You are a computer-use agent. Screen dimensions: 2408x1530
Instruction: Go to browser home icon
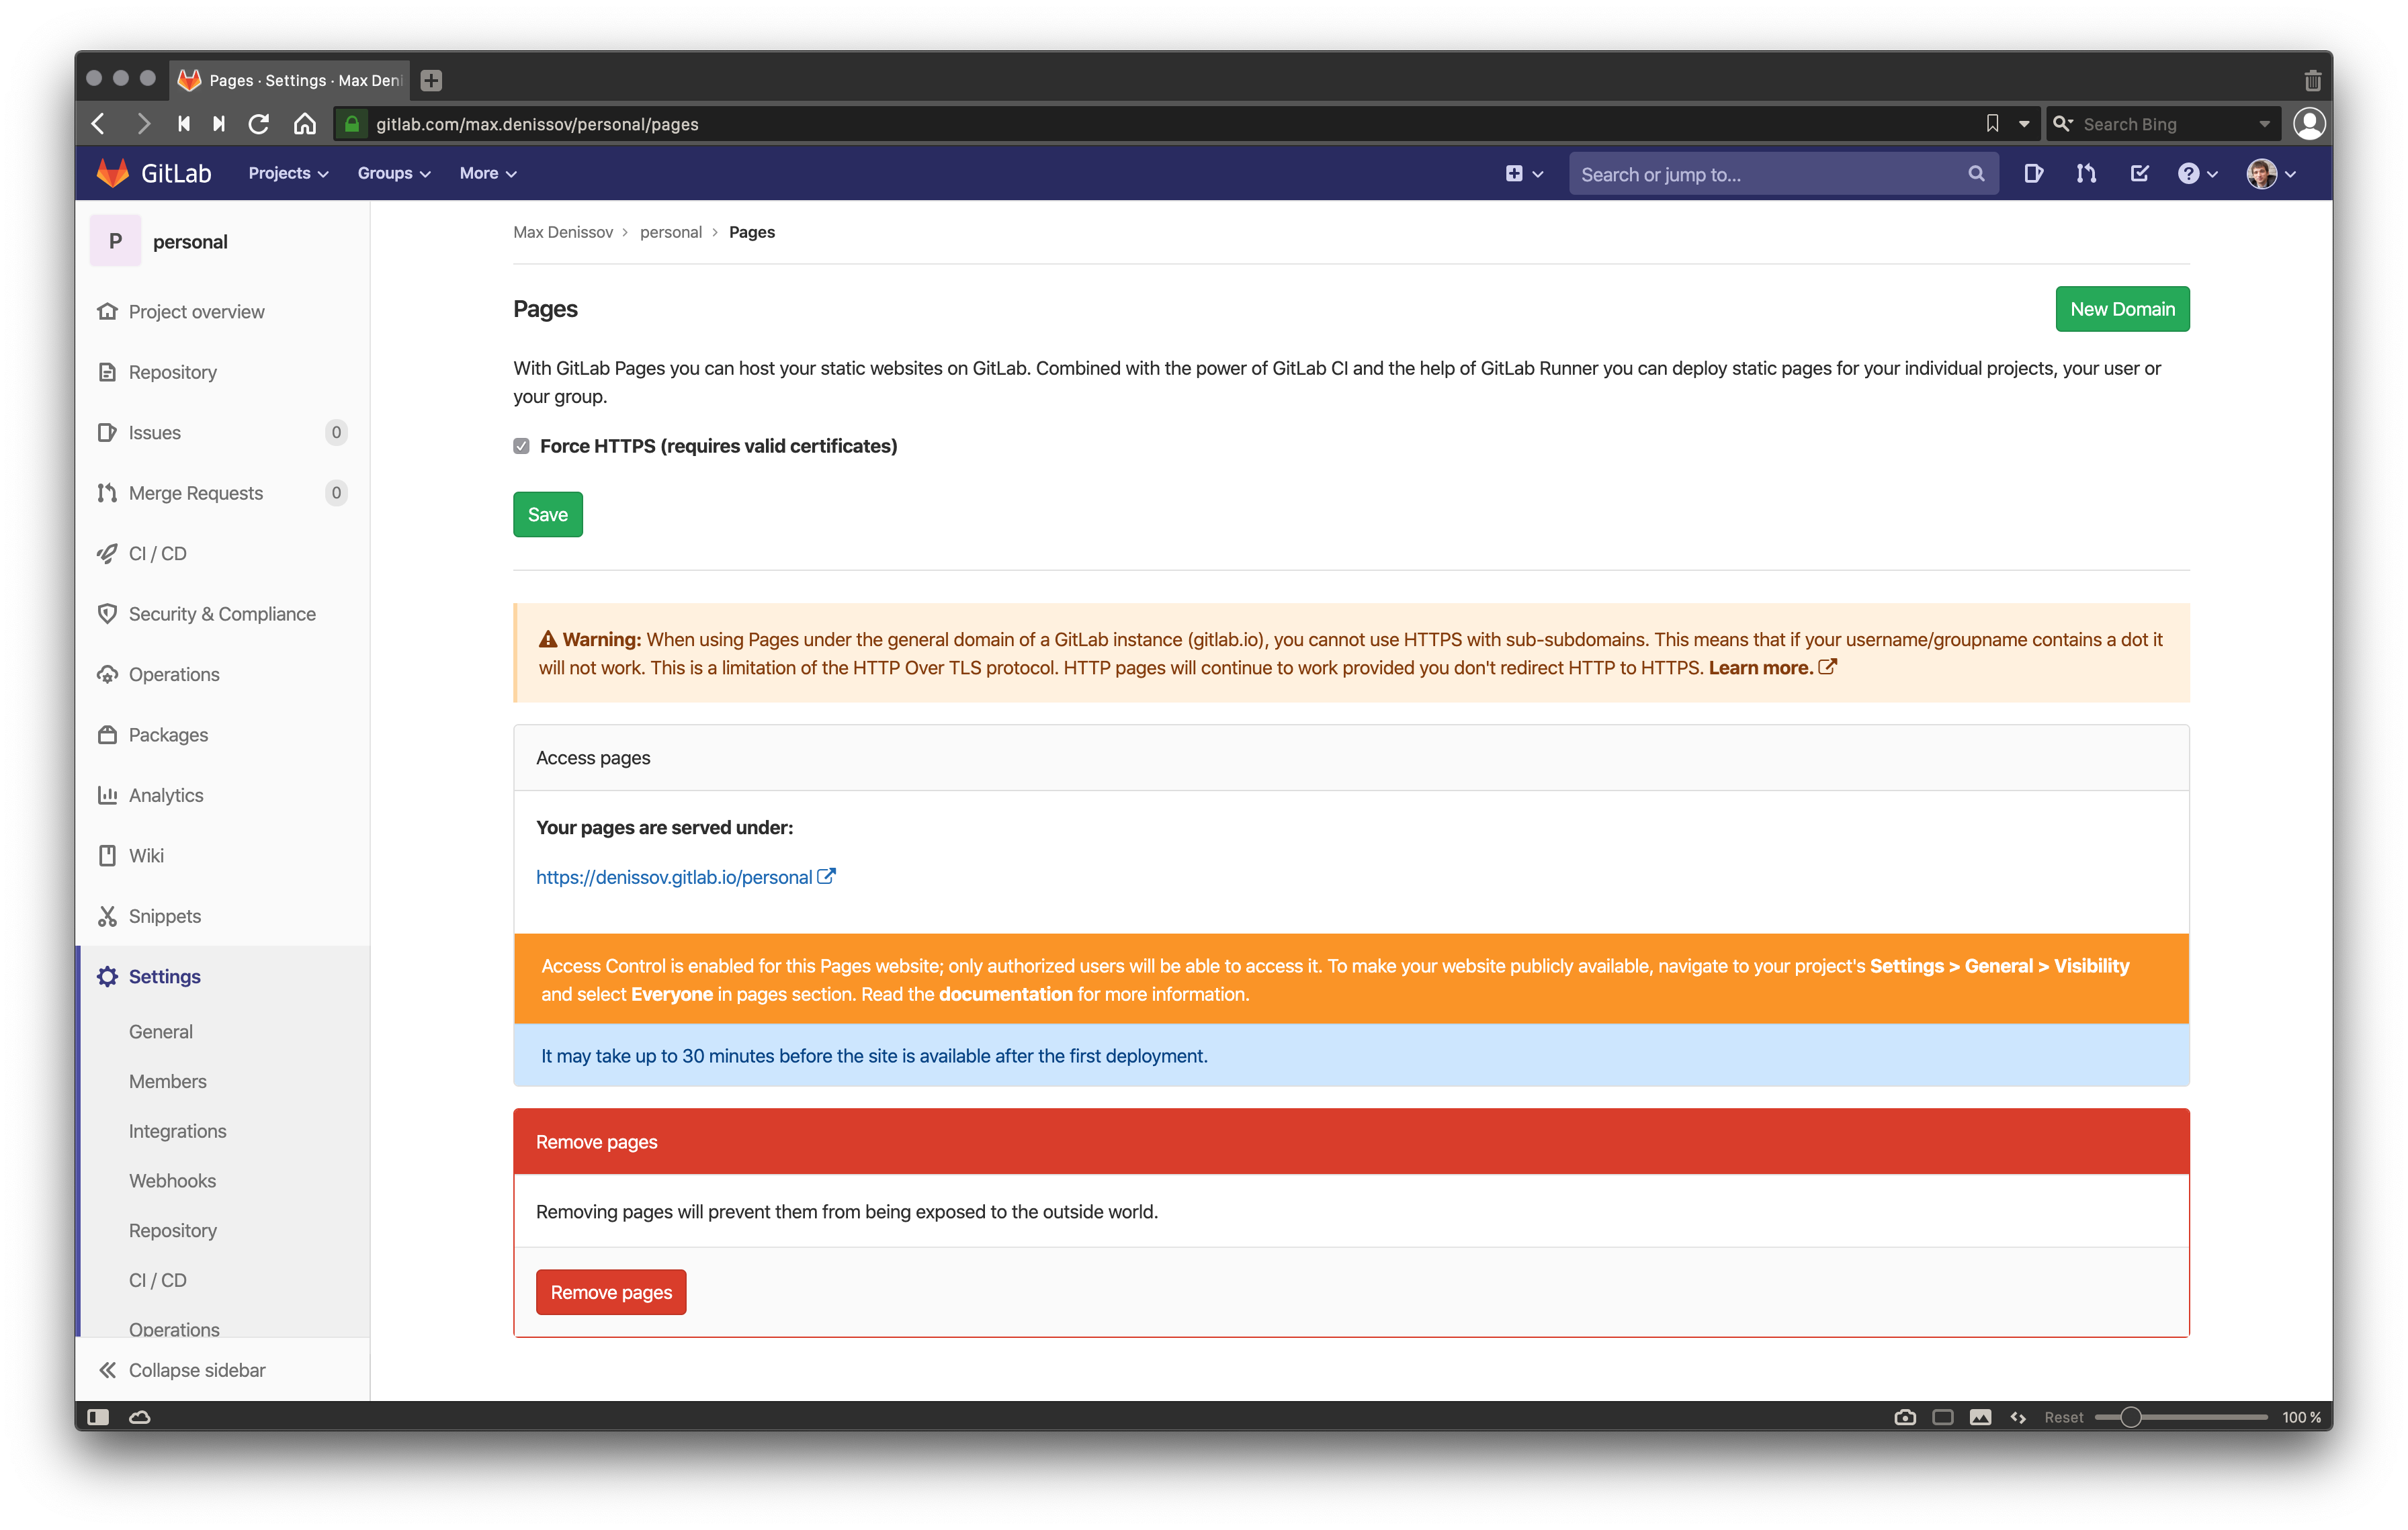(x=305, y=124)
